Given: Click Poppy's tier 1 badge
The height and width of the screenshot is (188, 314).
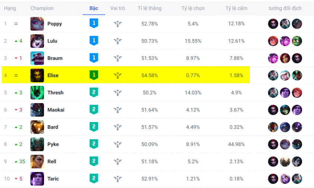Looking at the screenshot, I should coord(94,23).
